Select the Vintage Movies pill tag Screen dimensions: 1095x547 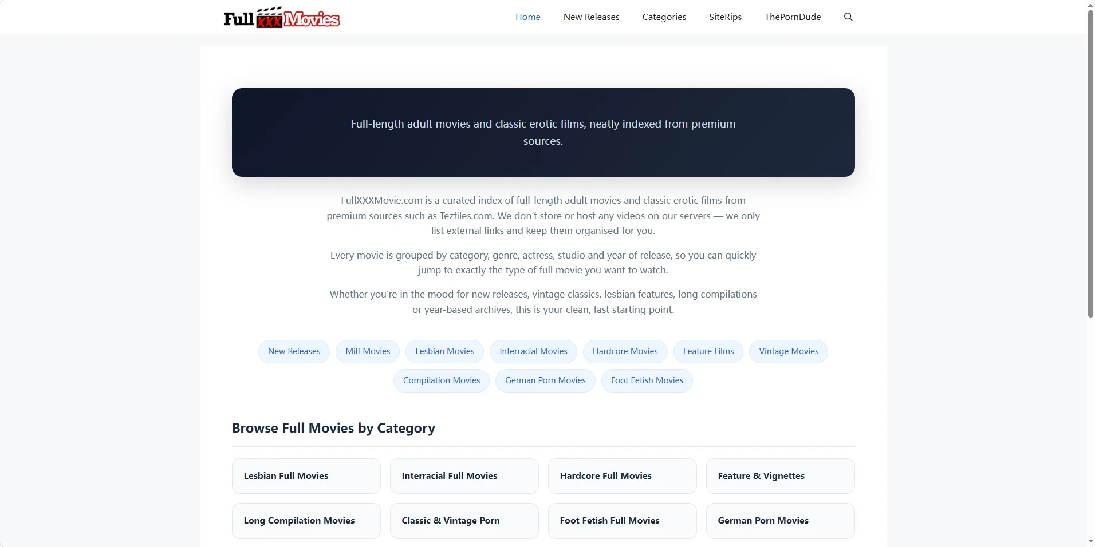click(x=789, y=351)
